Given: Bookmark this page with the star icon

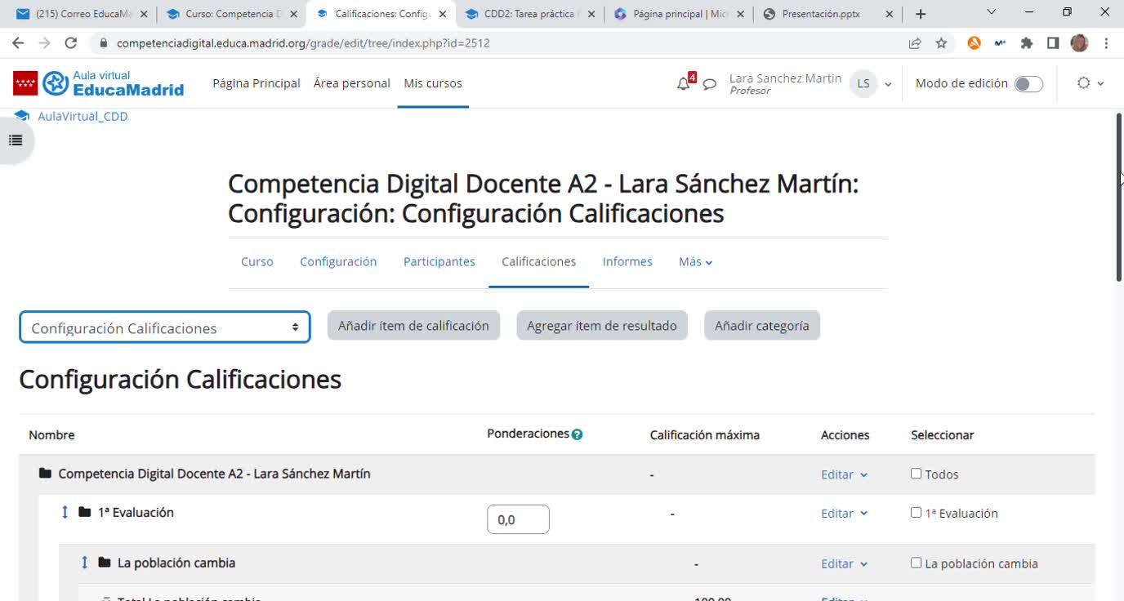Looking at the screenshot, I should pos(942,43).
